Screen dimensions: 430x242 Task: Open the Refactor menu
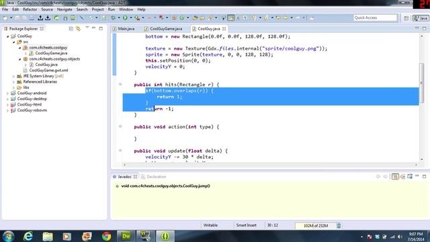tap(30, 9)
